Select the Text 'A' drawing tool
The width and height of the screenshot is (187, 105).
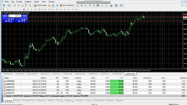(x=32, y=9)
